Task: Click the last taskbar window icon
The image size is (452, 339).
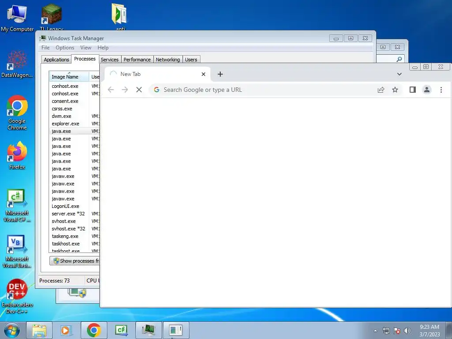Action: click(176, 330)
